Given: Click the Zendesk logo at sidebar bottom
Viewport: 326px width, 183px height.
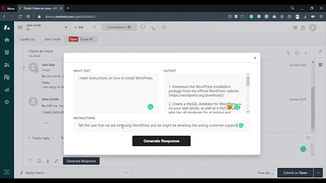Looking at the screenshot, I should [7, 172].
